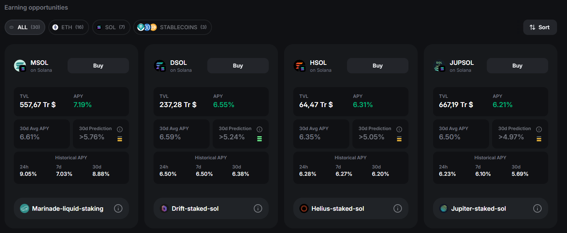Click info icon next to Jupiter-staked-sol
Viewport: 567px width, 233px height.
click(x=537, y=208)
